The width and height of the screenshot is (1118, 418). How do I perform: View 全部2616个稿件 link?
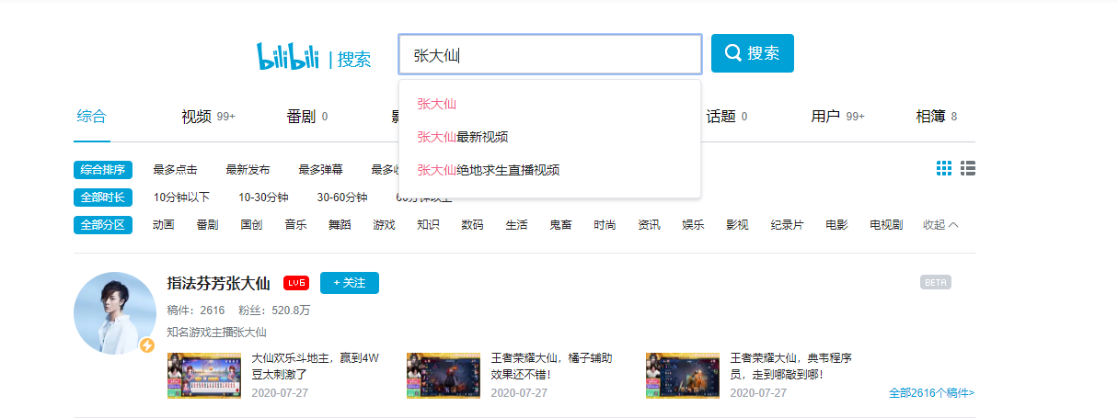coord(931,393)
